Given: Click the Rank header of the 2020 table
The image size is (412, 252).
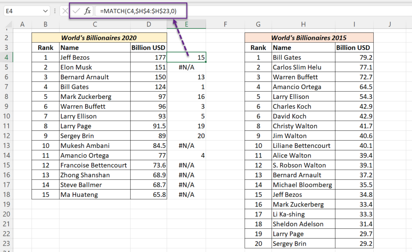Looking at the screenshot, I should 45,47.
